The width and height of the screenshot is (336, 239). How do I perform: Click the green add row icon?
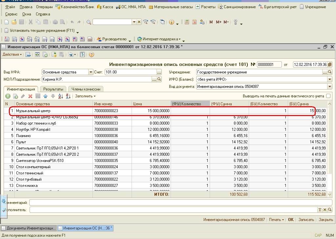pos(8,96)
